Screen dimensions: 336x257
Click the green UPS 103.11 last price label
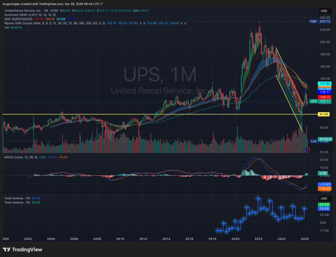[323, 101]
